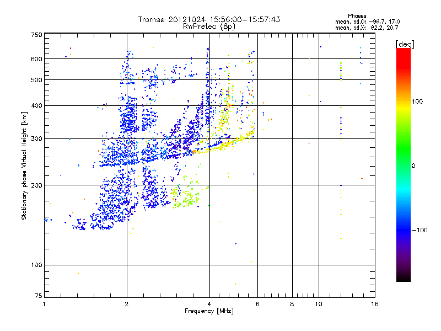
Task: Click the x-axis tick label '2'
Action: [x=127, y=304]
